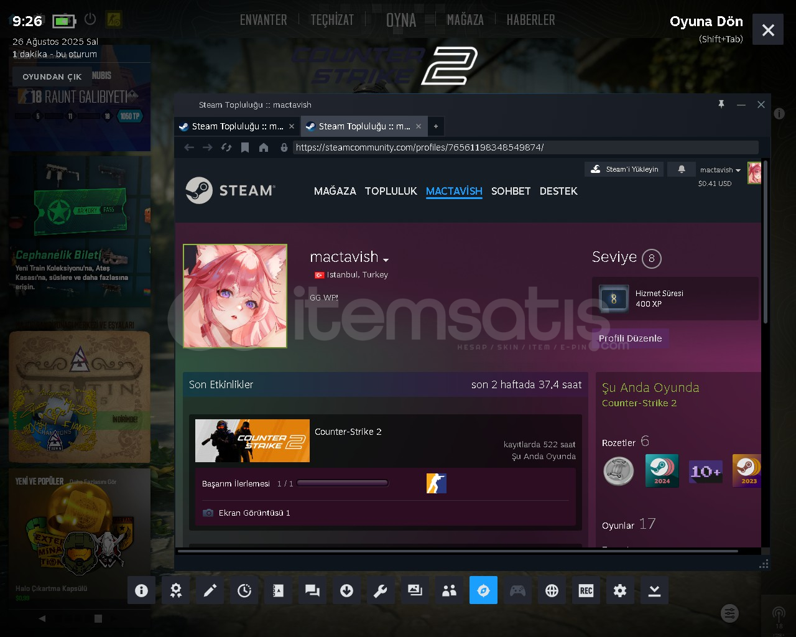Open the SOHBET menu
This screenshot has height=637, width=796.
511,191
